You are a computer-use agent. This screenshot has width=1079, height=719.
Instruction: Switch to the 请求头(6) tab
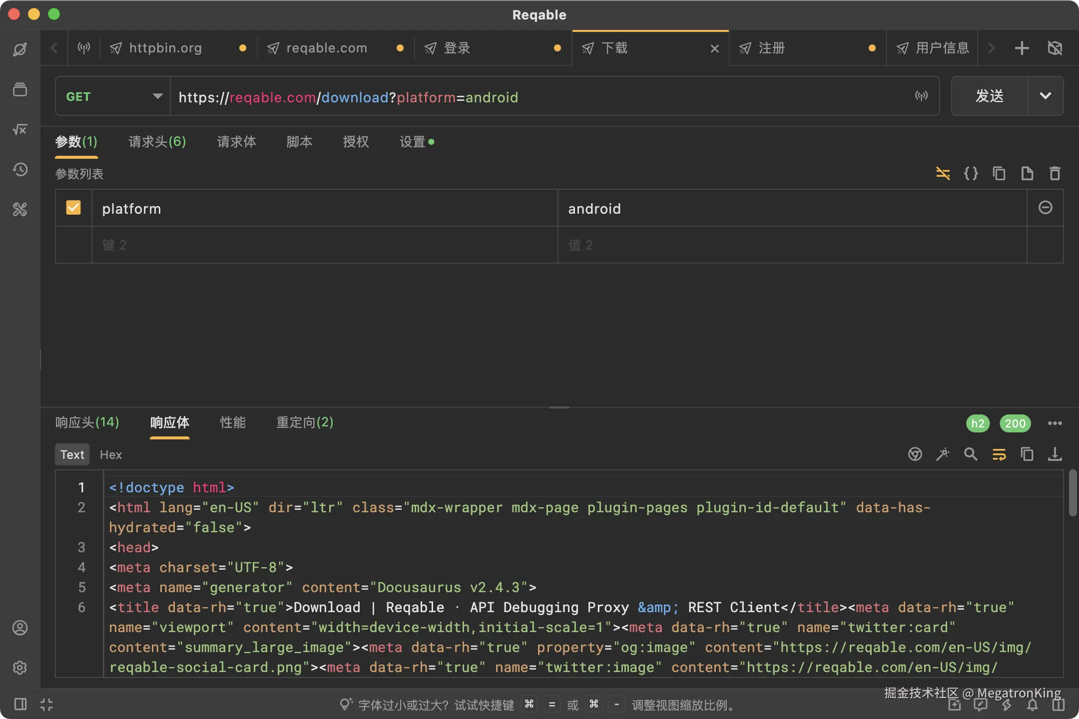[x=157, y=142]
